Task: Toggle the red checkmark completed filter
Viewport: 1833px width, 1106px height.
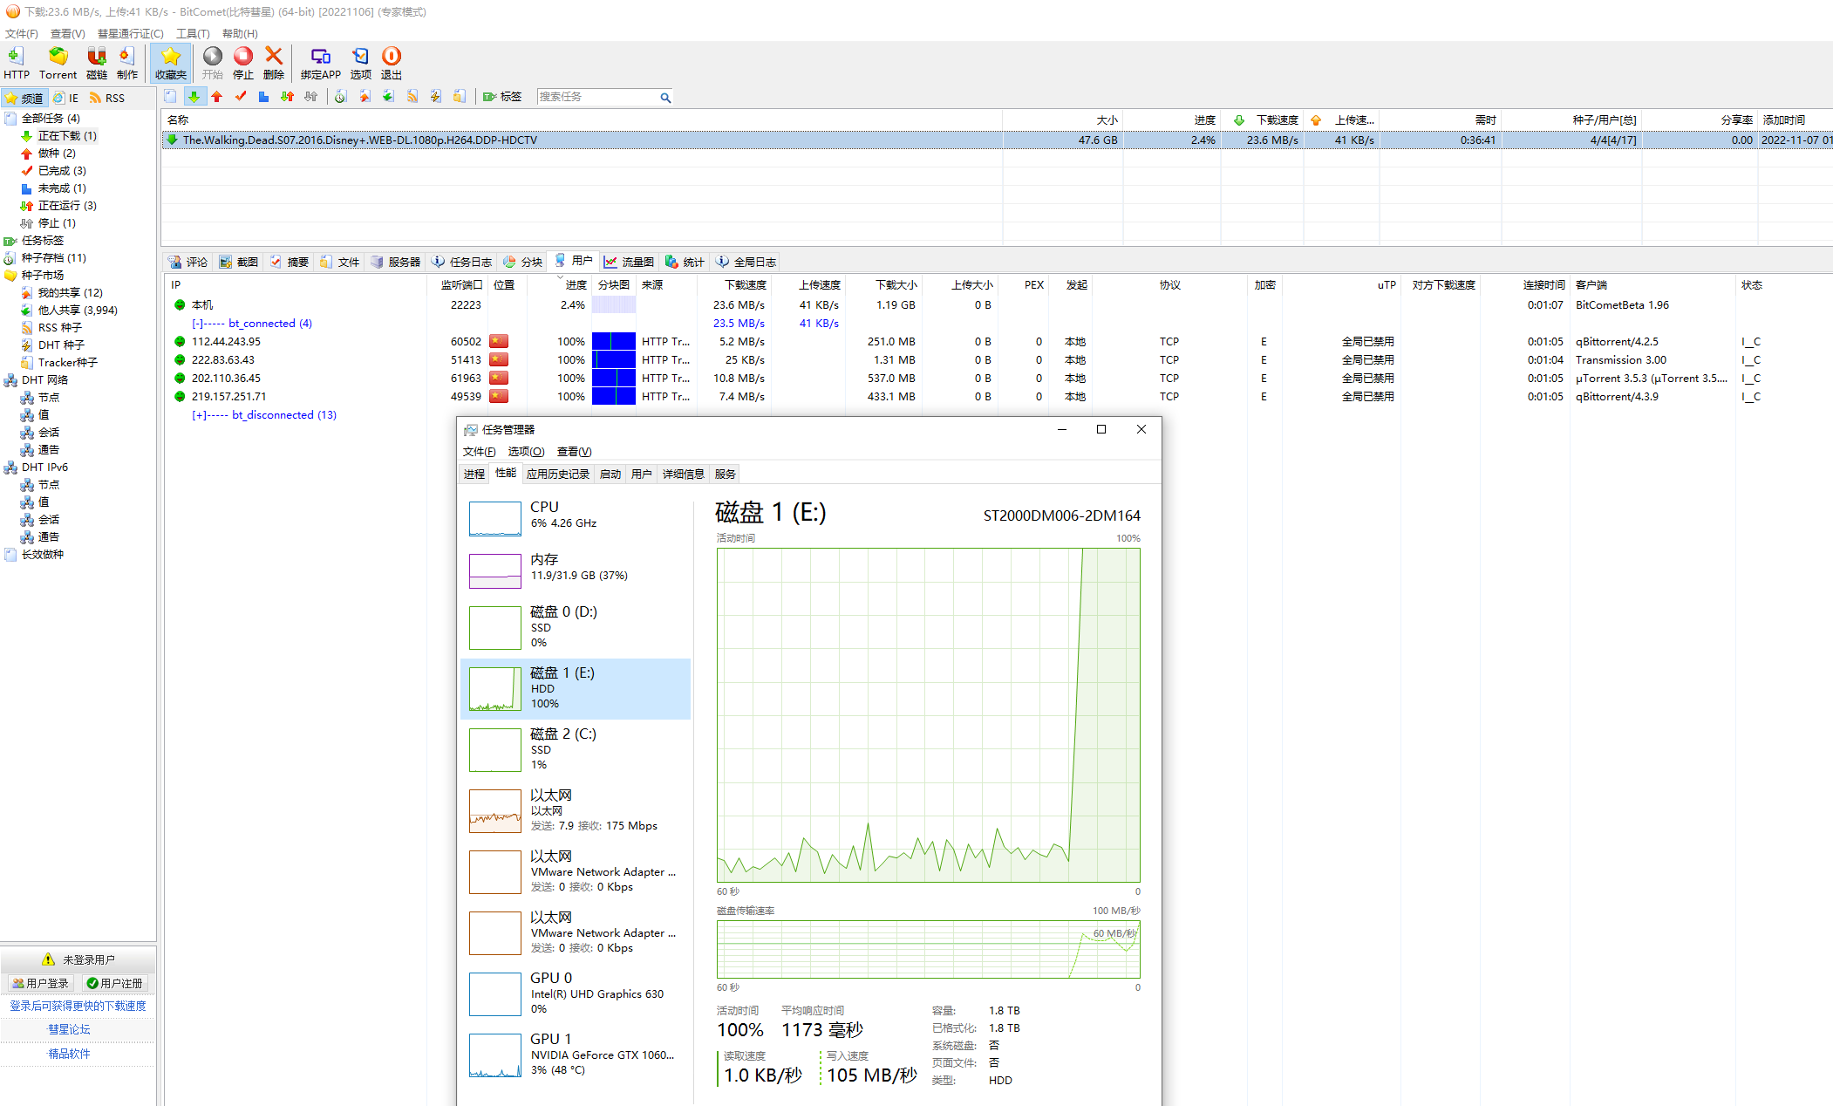Action: tap(241, 97)
